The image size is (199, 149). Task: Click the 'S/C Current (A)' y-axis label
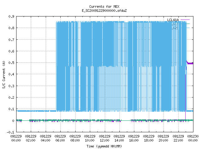(4, 74)
